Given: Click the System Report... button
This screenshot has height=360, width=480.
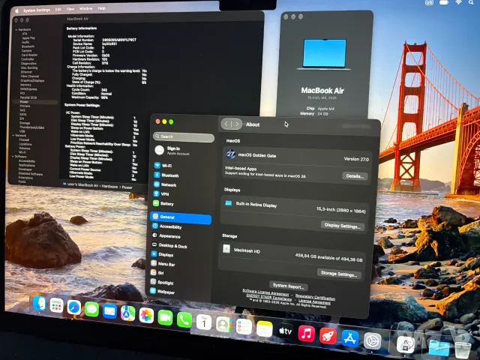Looking at the screenshot, I should point(288,286).
